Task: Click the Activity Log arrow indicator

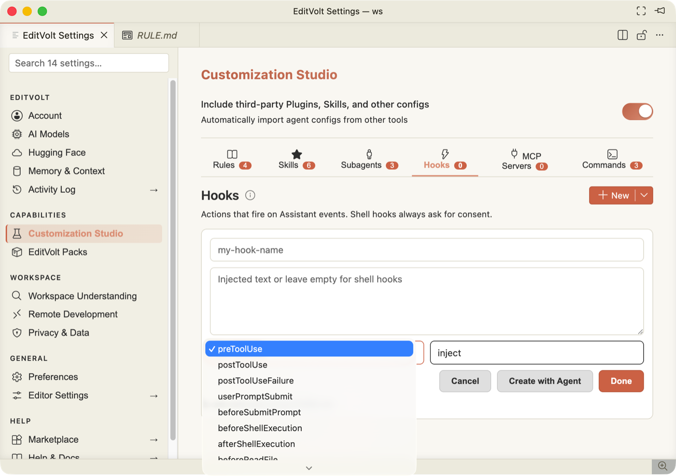Action: [x=154, y=190]
